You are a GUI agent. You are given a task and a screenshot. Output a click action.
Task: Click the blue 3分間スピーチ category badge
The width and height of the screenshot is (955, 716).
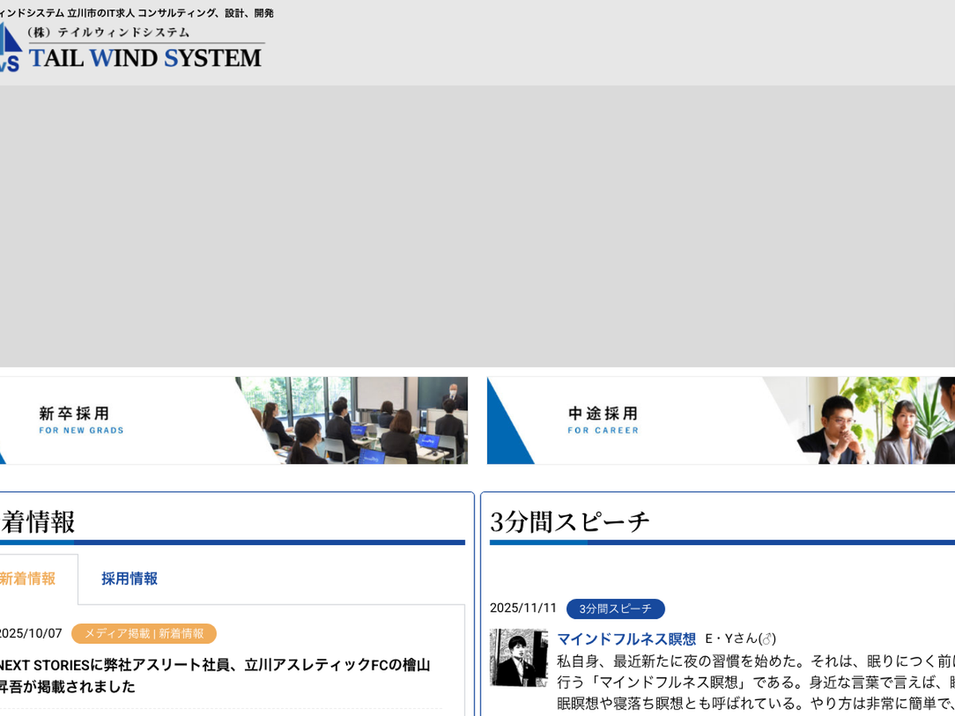615,609
